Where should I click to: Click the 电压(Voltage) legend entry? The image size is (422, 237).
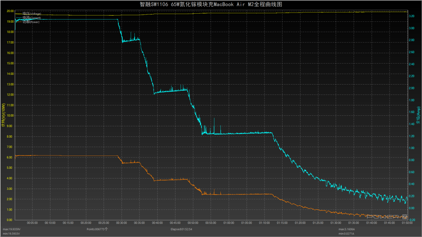[29, 13]
